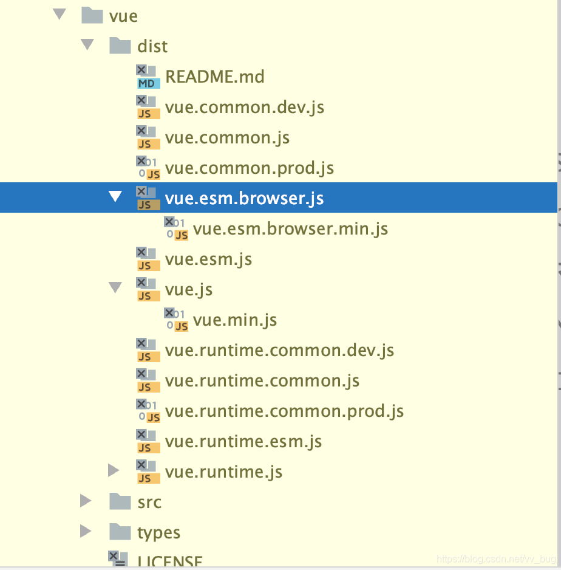
Task: Click the vue.common.js JS file icon
Action: [148, 137]
